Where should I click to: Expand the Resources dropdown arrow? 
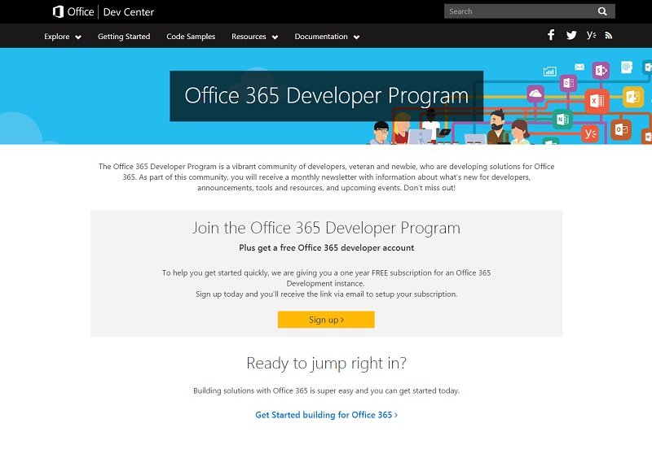275,37
